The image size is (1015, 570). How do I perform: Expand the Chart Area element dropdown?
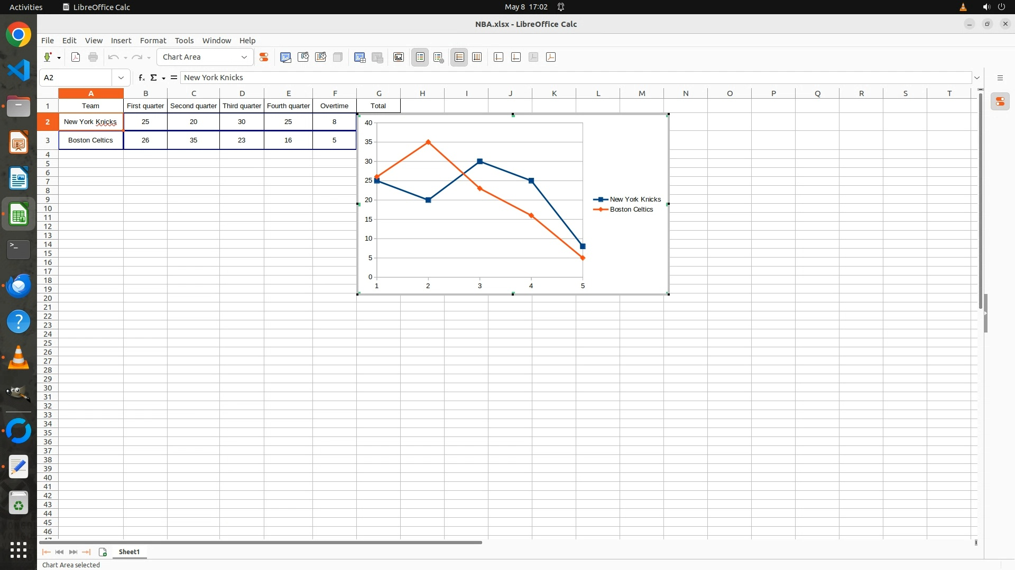point(244,57)
